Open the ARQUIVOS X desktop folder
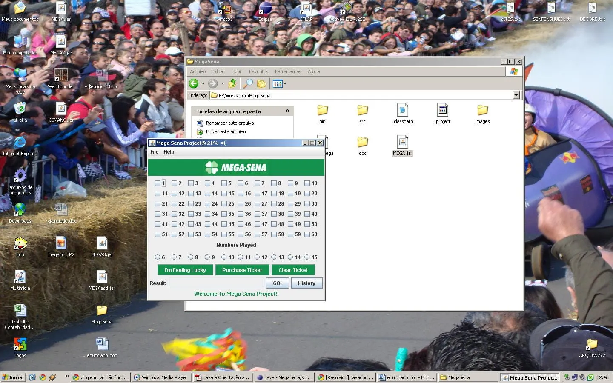Viewport: 613px width, 383px height. [592, 348]
